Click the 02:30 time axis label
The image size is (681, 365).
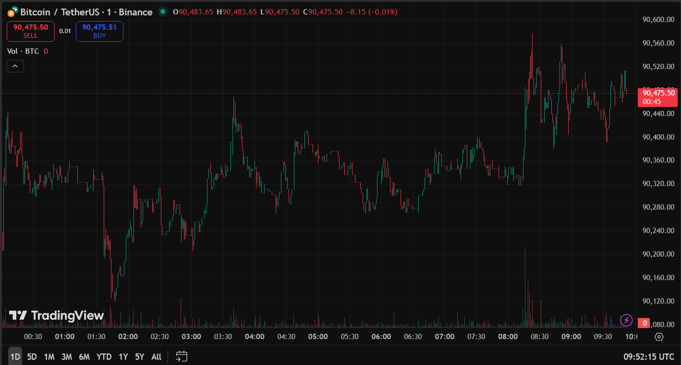(160, 337)
